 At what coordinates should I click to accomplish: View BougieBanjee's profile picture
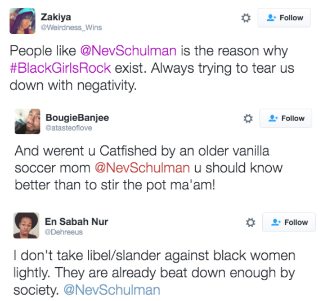[28, 122]
